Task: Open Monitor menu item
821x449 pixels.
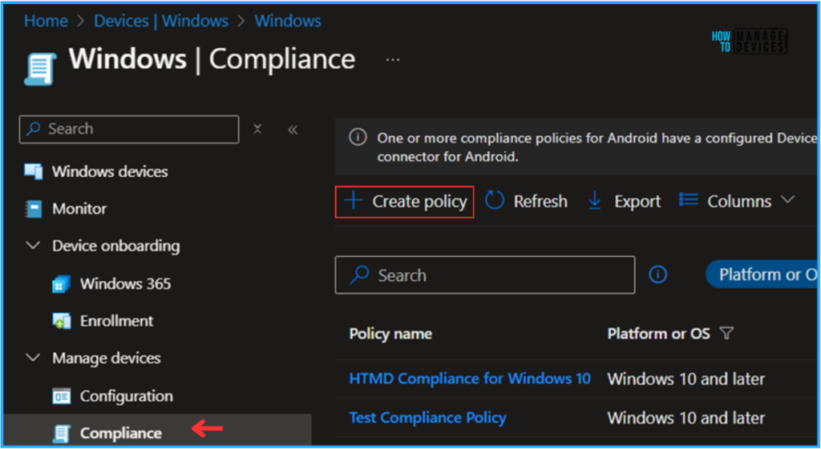Action: (x=79, y=209)
